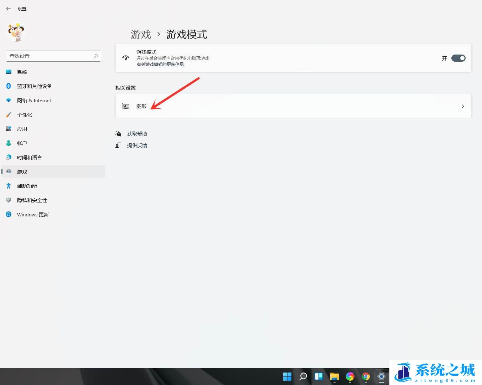Select 游戏 in the settings sidebar
Image resolution: width=482 pixels, height=385 pixels.
tap(22, 171)
